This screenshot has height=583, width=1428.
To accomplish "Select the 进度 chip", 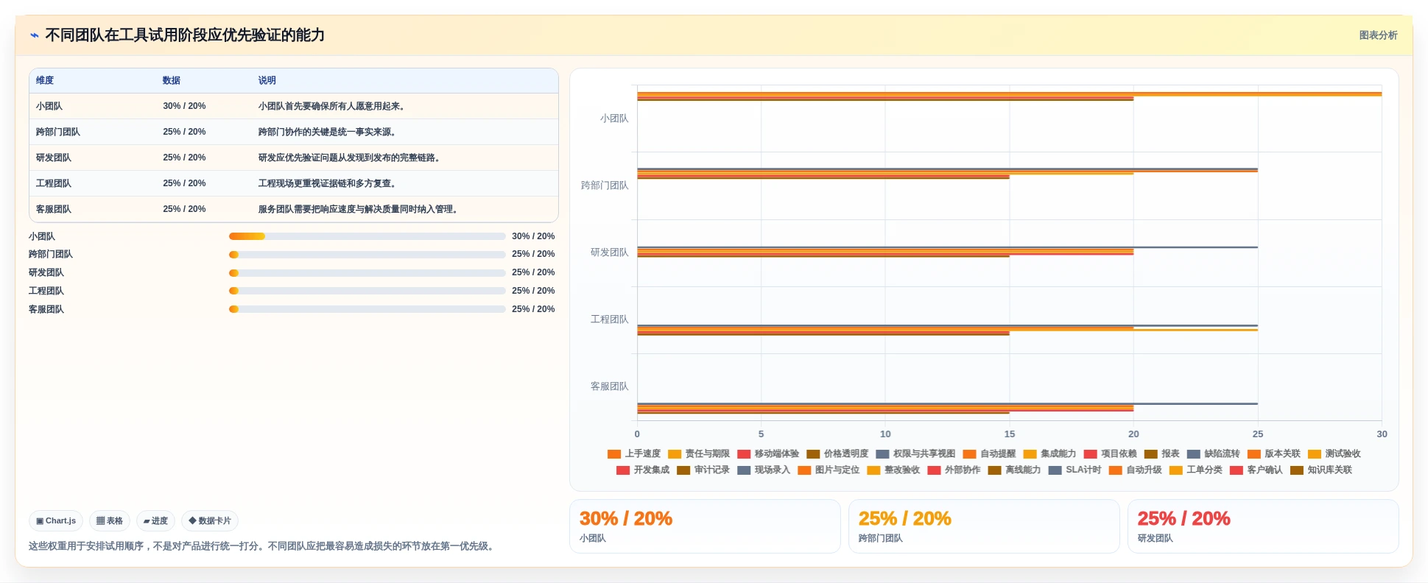I will click(155, 520).
